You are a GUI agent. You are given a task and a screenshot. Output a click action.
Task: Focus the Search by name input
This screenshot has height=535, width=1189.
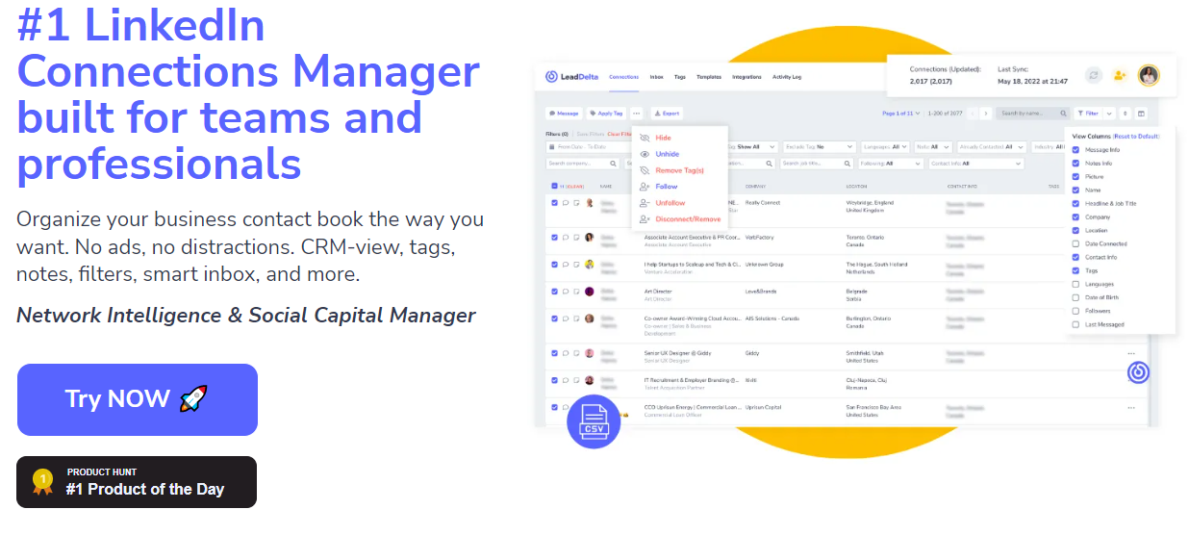click(x=1033, y=114)
